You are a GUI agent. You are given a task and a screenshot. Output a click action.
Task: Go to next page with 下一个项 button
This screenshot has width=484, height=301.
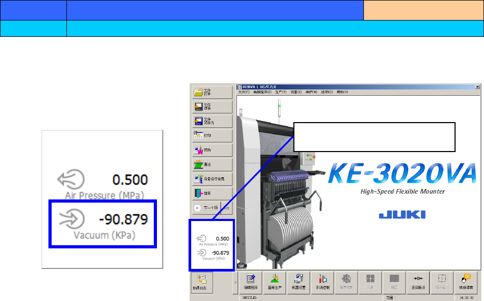[207, 208]
